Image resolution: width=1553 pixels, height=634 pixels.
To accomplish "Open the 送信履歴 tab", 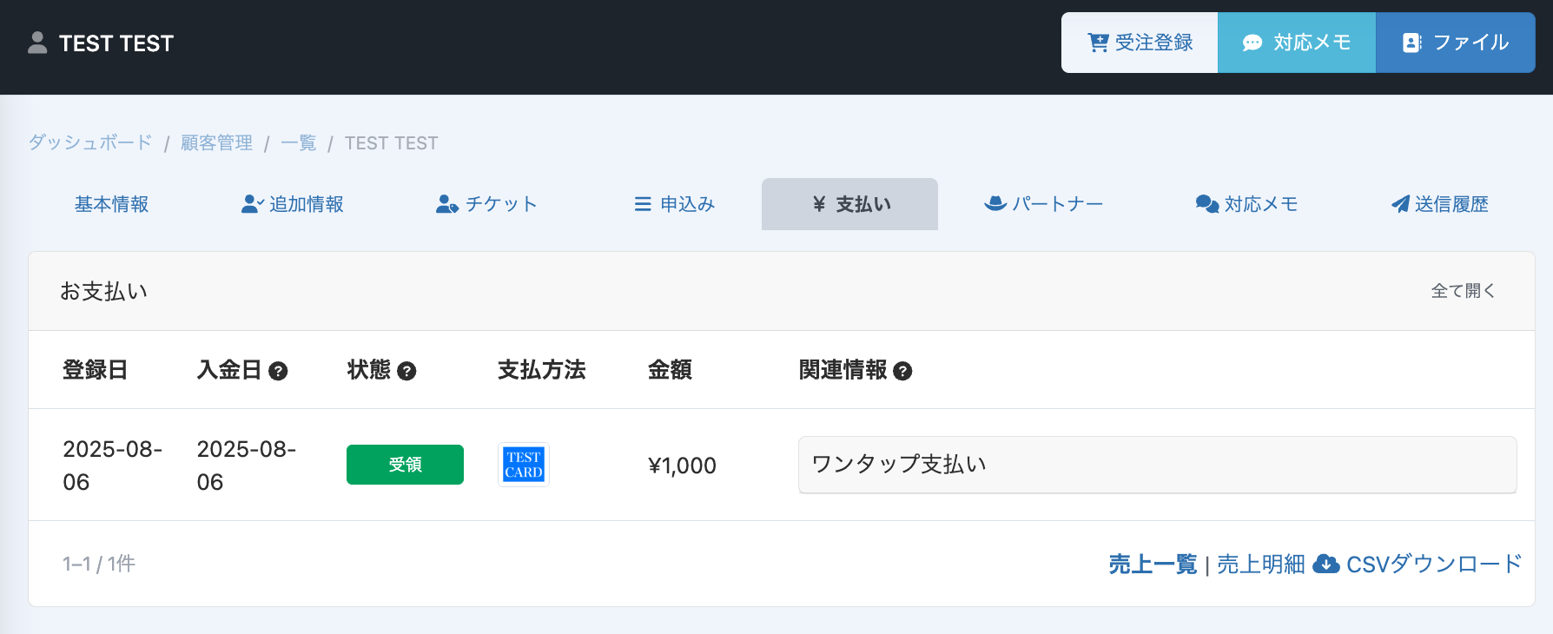I will coord(1439,204).
